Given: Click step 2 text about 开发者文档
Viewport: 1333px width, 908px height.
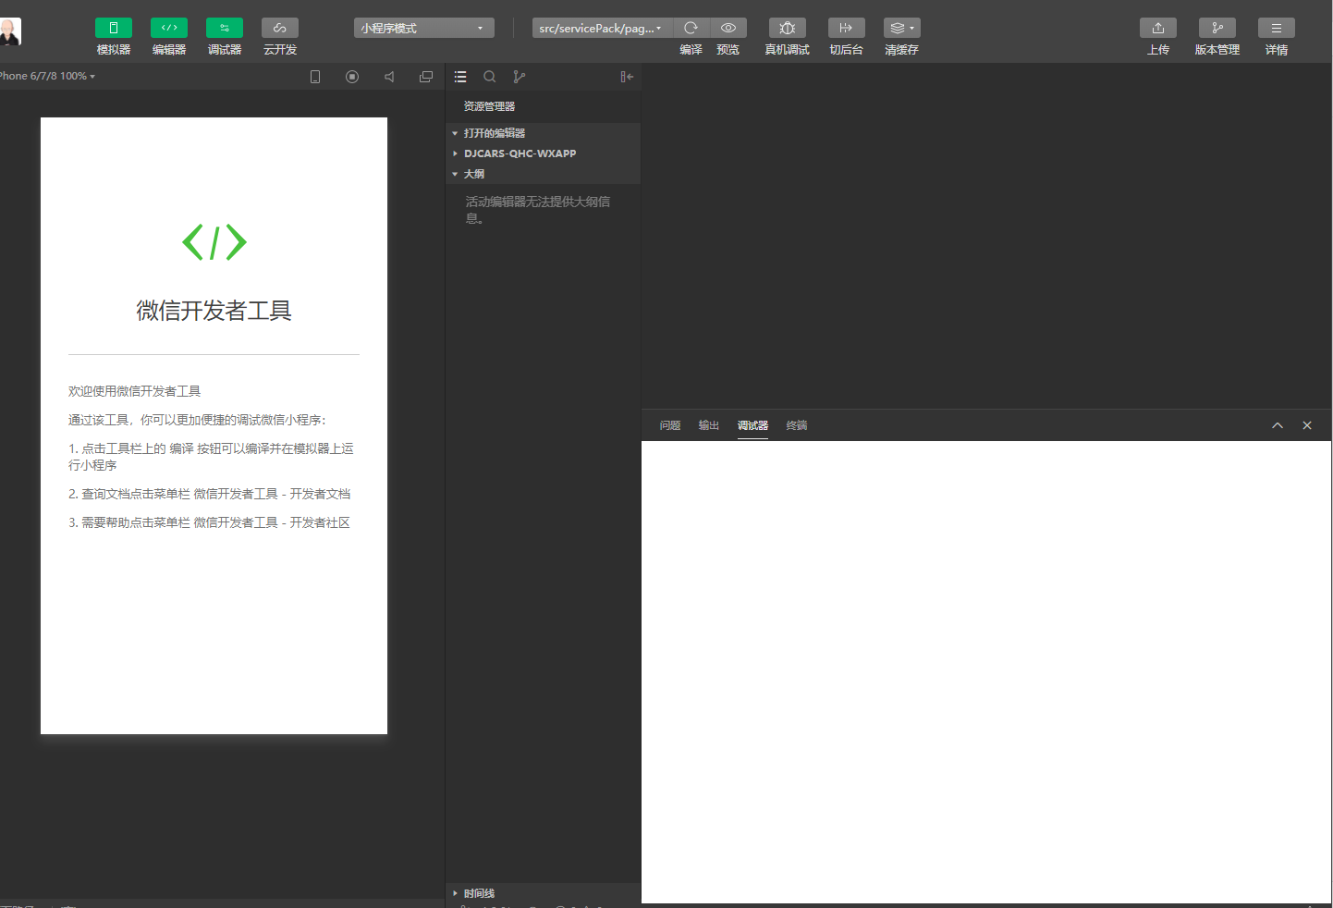Looking at the screenshot, I should point(210,494).
